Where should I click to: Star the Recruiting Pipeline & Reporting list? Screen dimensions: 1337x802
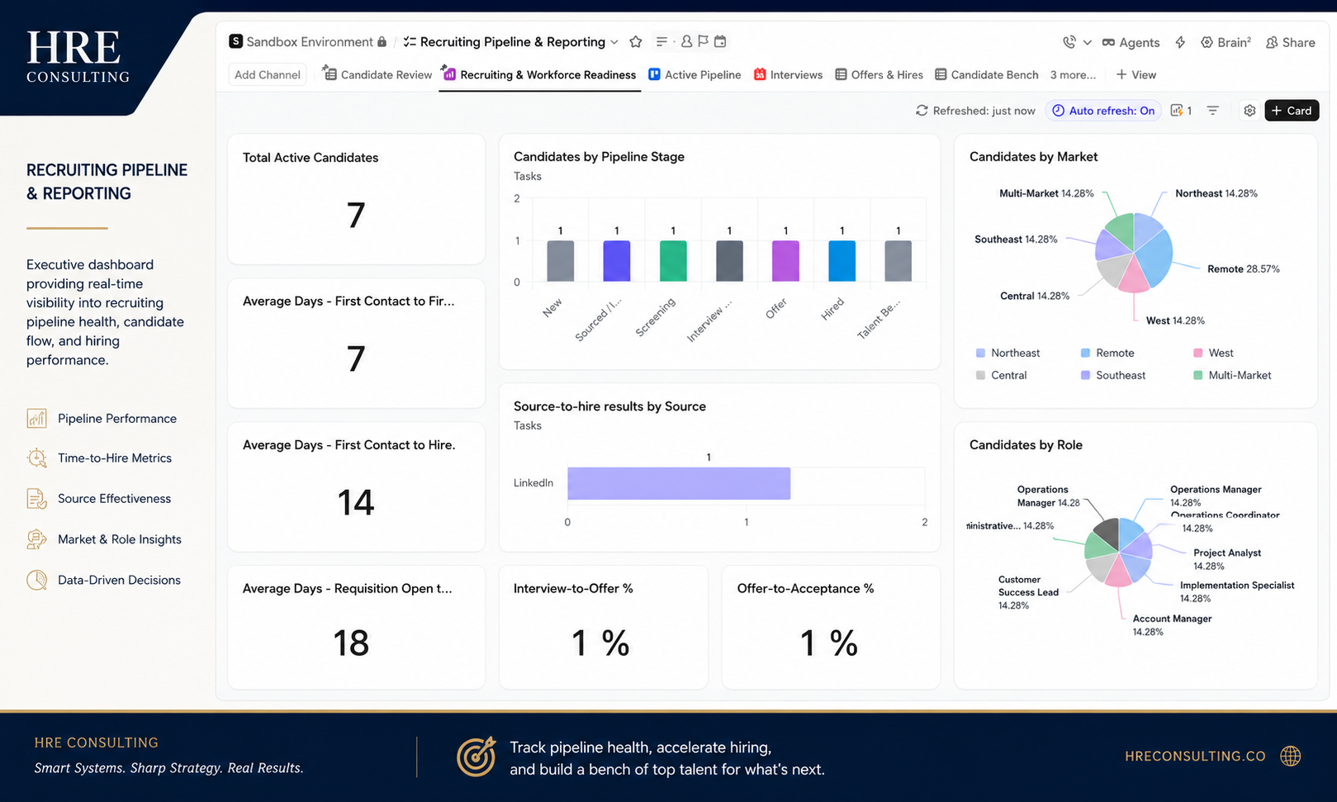coord(635,42)
